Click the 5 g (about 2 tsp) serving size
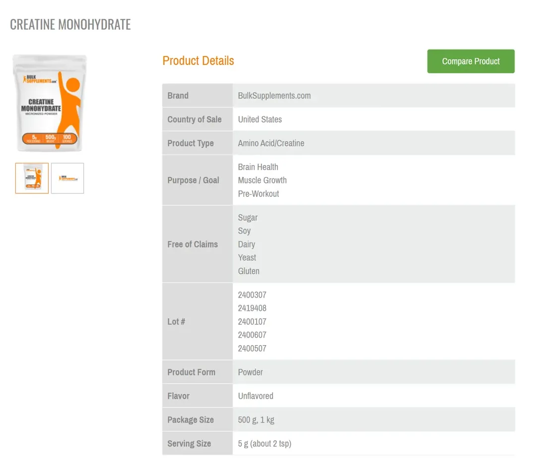This screenshot has height=475, width=546. pyautogui.click(x=265, y=444)
